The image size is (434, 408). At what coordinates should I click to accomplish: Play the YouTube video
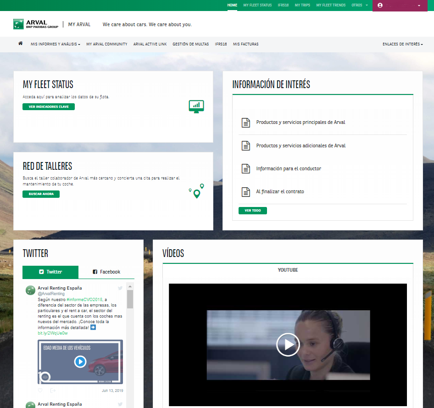[x=288, y=345]
